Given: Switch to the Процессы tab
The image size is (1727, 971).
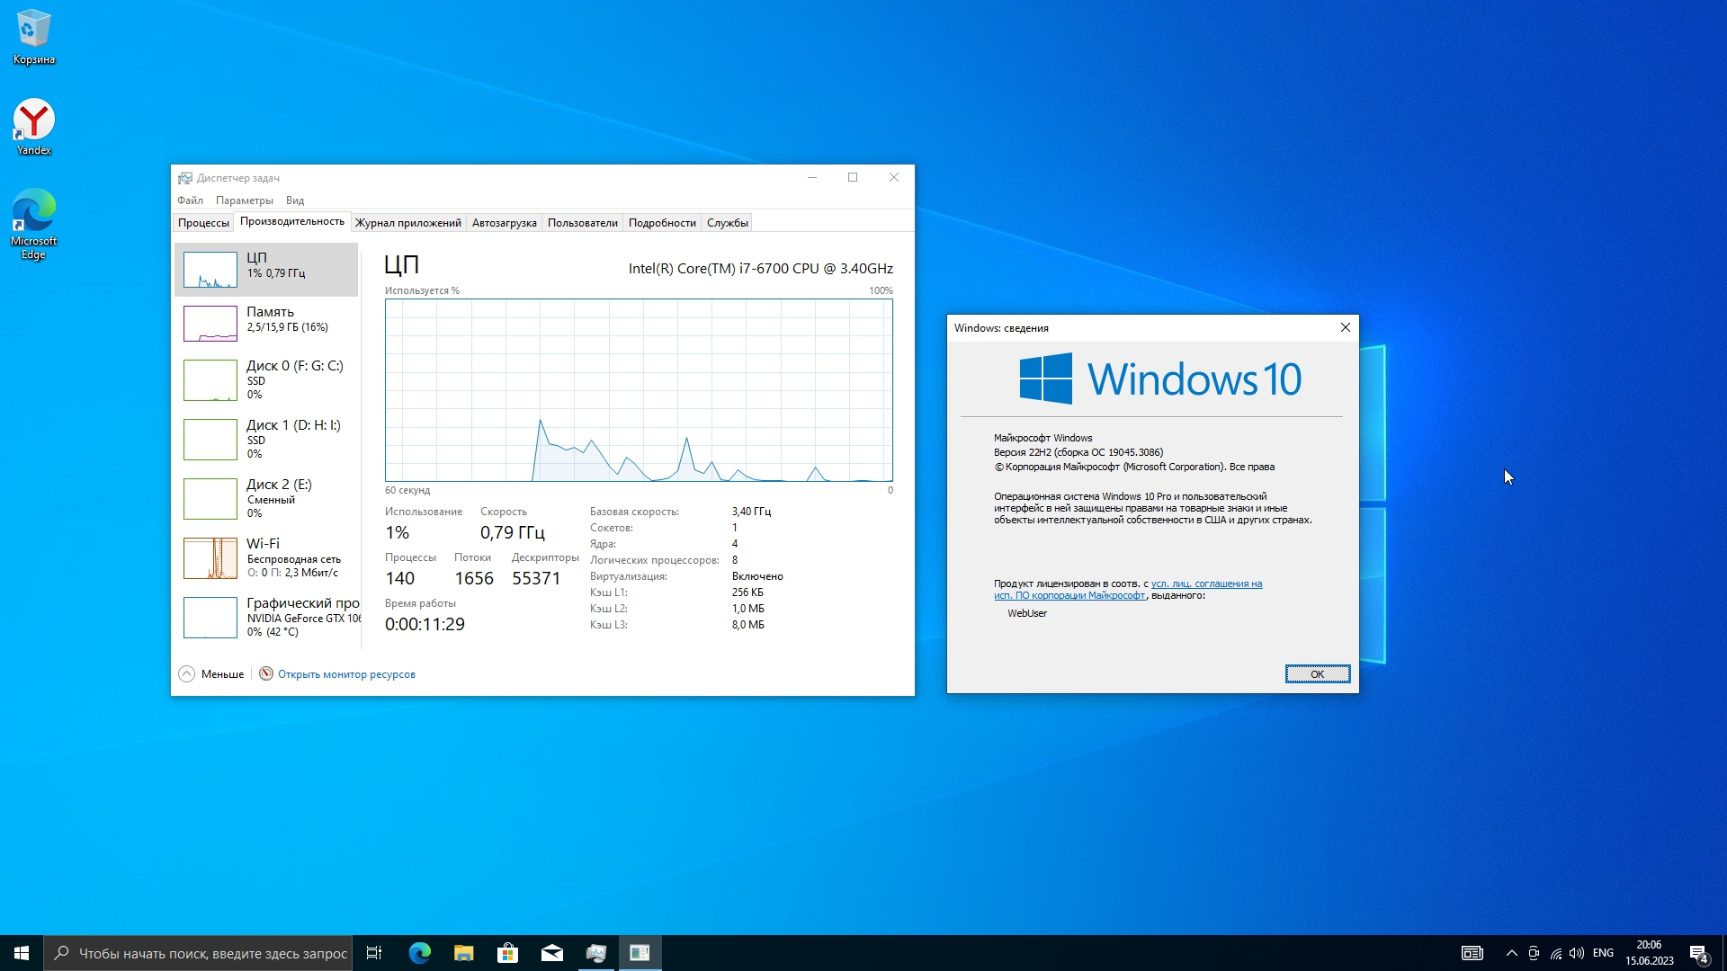Looking at the screenshot, I should coord(203,223).
